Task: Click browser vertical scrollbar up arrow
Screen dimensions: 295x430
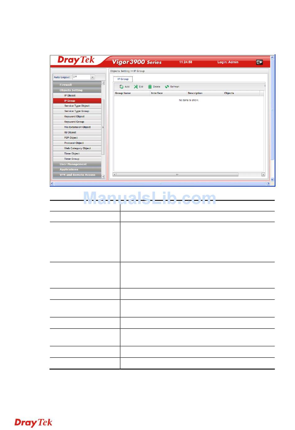Action: [272, 57]
